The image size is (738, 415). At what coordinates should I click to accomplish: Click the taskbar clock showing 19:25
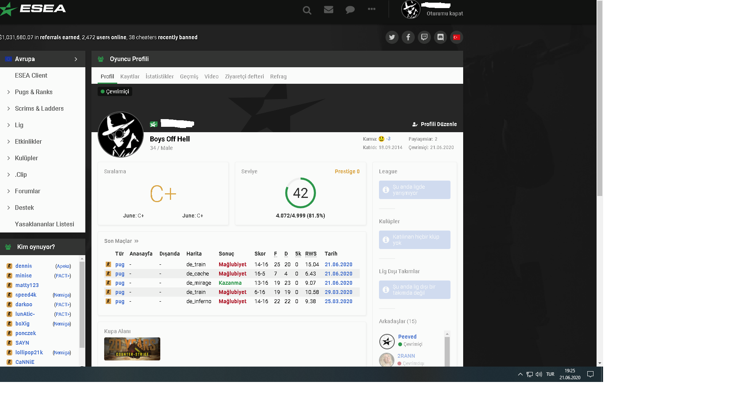point(570,374)
